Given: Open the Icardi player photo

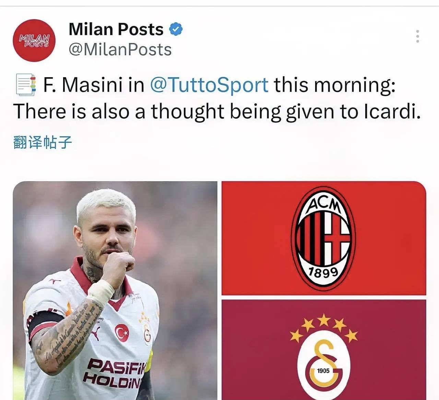Looking at the screenshot, I should tap(115, 290).
